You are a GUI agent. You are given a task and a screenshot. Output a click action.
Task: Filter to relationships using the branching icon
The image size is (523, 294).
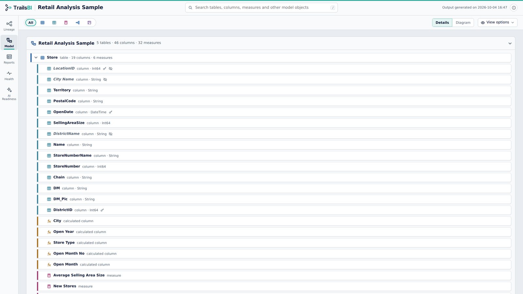pos(78,23)
